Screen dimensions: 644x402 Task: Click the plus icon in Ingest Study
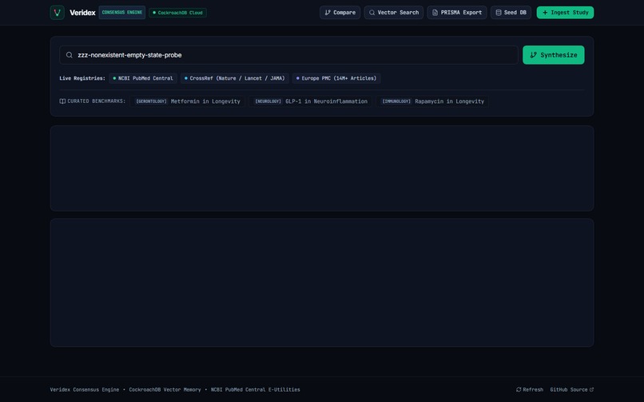[545, 13]
